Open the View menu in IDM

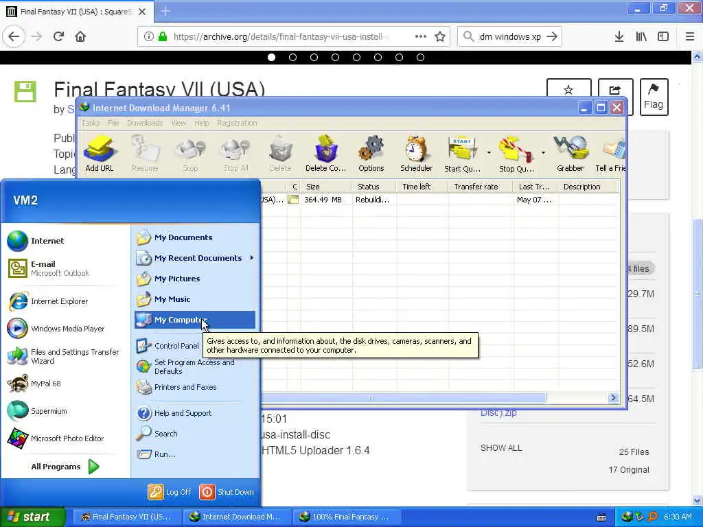pos(178,123)
